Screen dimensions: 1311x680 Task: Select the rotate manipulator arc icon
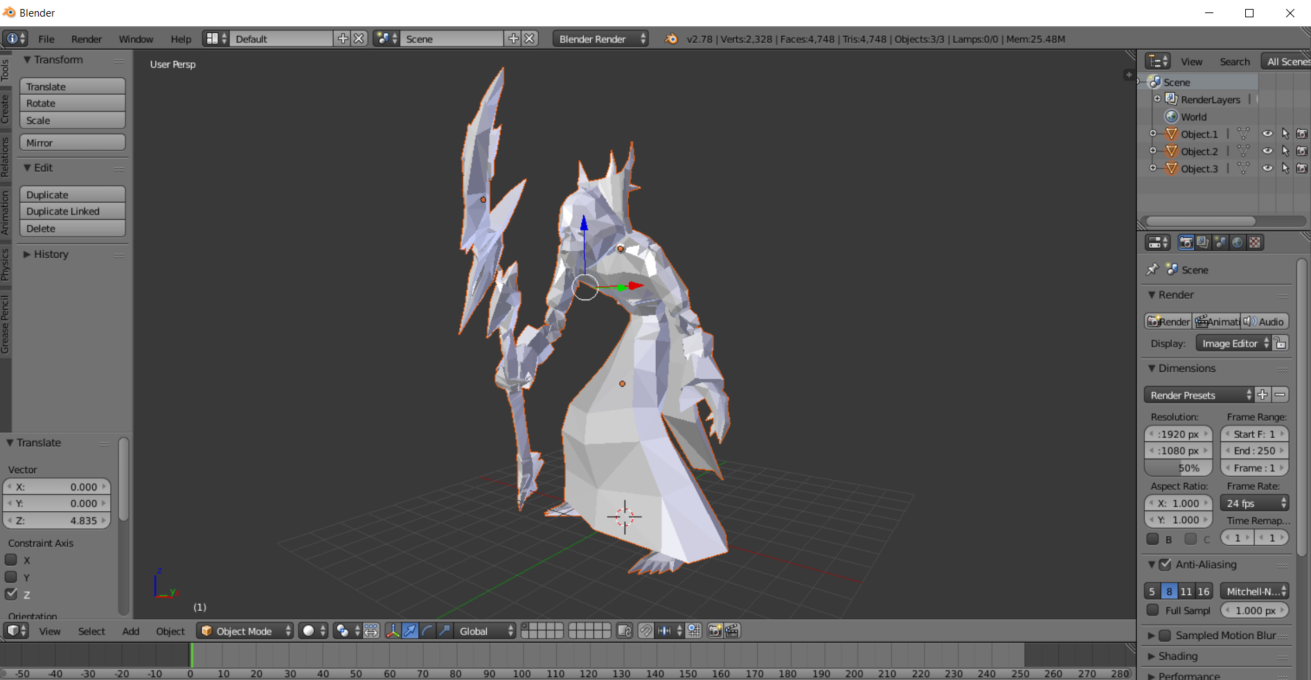pyautogui.click(x=427, y=631)
